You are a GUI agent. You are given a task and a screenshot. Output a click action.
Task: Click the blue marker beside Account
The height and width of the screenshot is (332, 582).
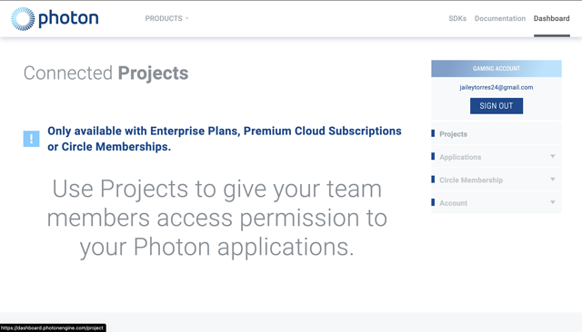[433, 202]
